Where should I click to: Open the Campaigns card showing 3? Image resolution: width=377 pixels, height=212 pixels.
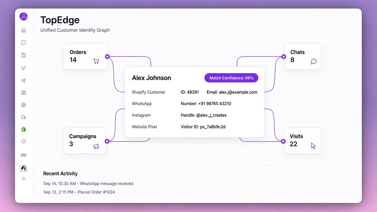tap(85, 140)
